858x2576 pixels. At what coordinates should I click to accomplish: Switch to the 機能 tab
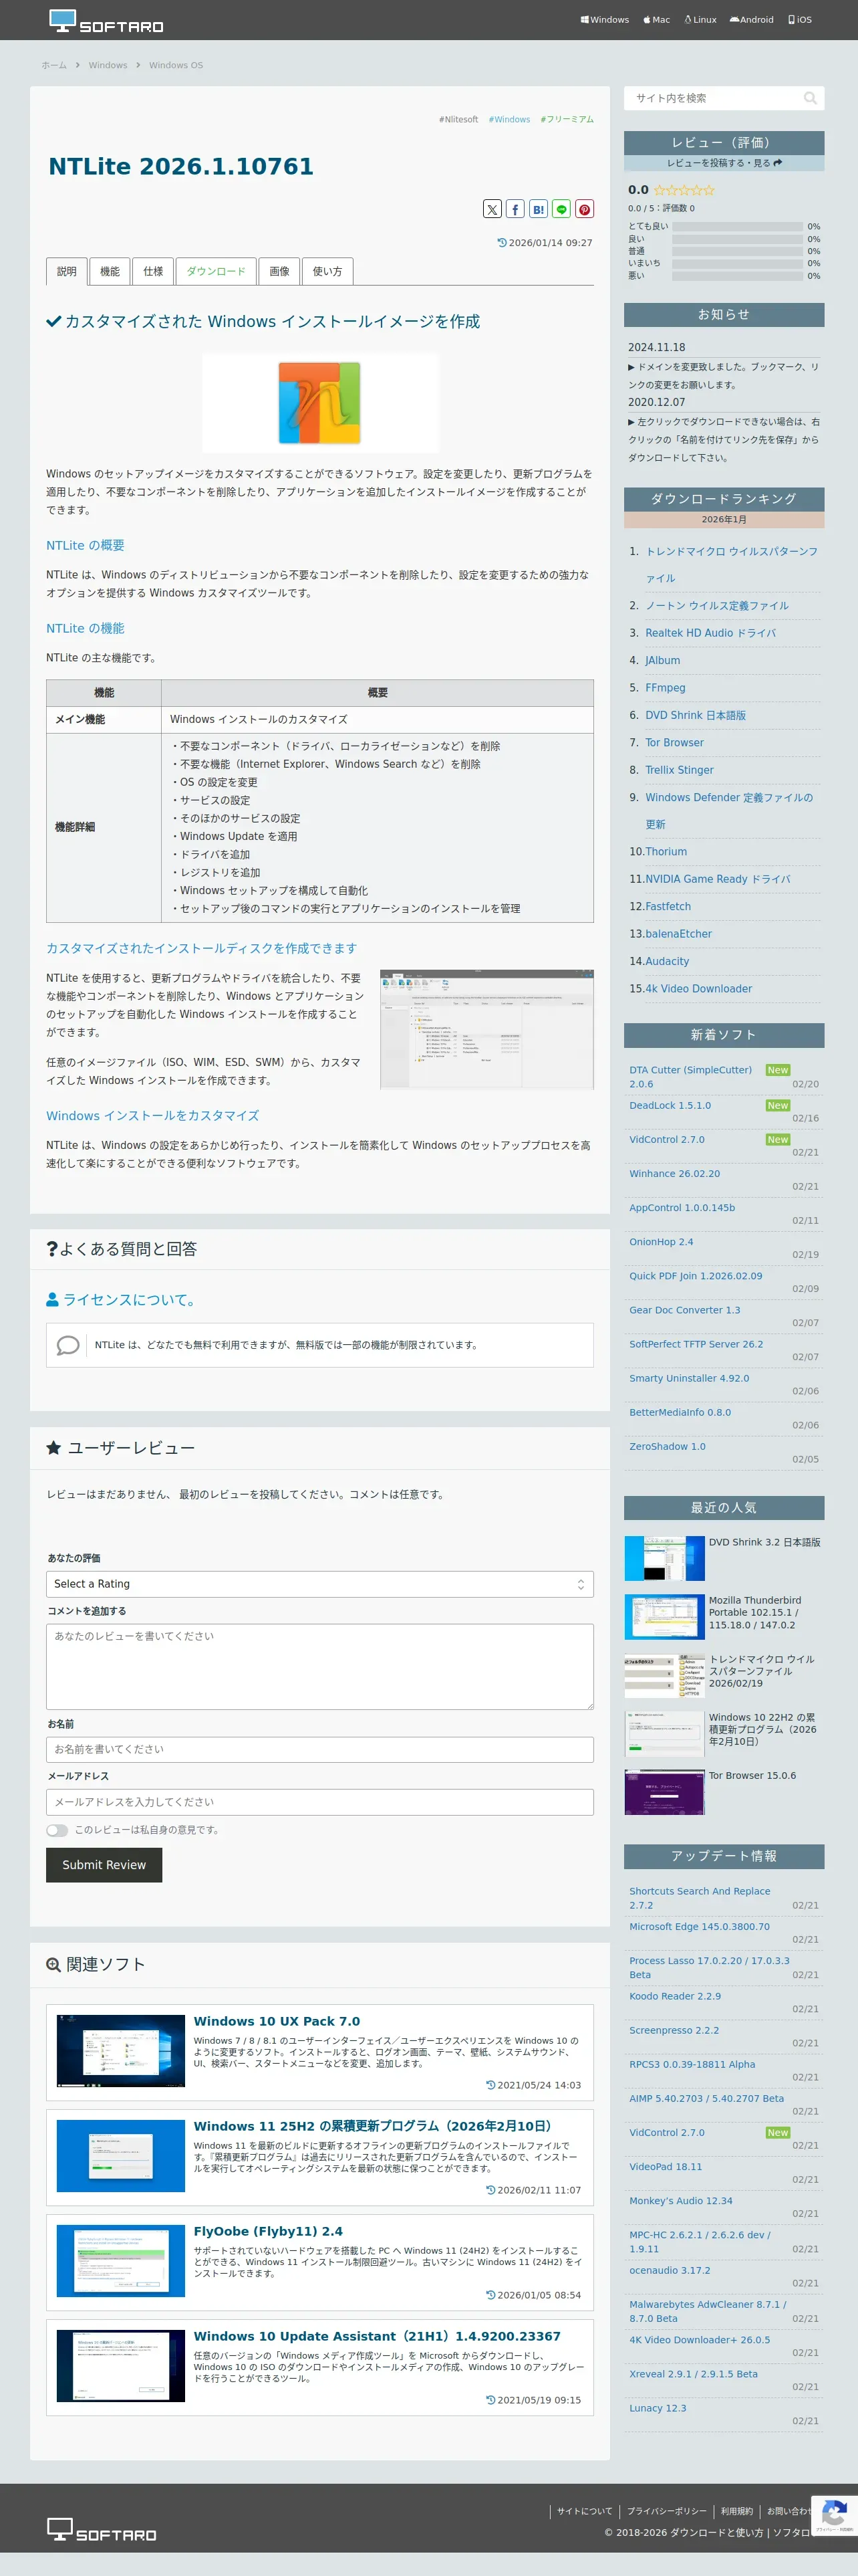tap(110, 271)
